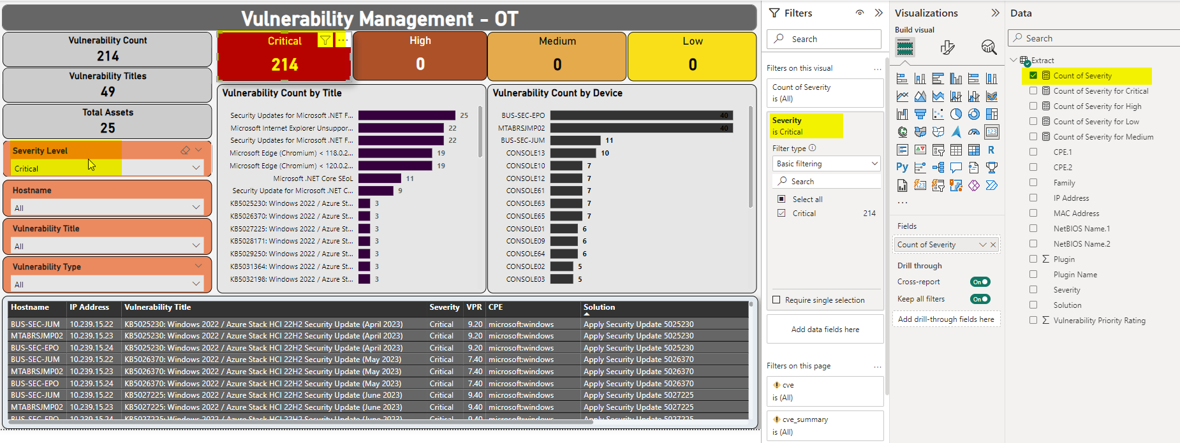Collapse the Extract table in Data pane
The width and height of the screenshot is (1180, 443).
[x=1014, y=60]
